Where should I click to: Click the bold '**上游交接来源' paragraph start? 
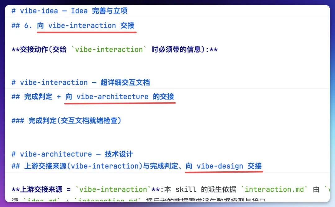(37, 189)
